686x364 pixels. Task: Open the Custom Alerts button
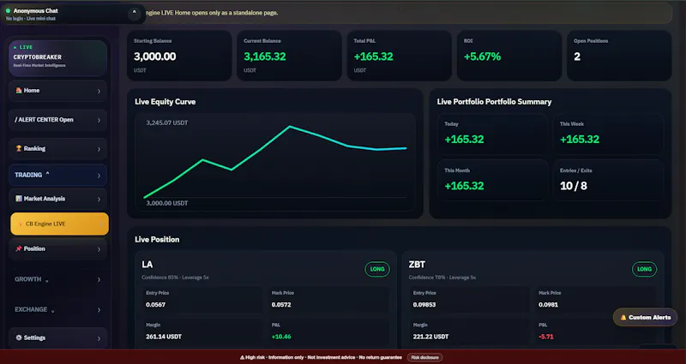[x=645, y=317]
